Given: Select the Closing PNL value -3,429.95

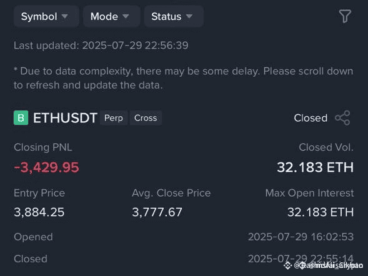Looking at the screenshot, I should click(46, 167).
